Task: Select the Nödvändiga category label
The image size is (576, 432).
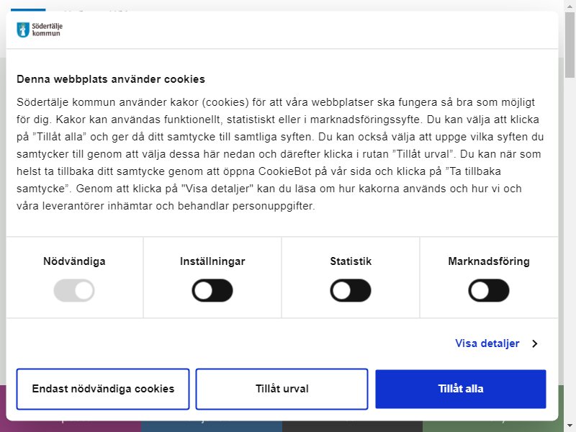Action: (x=74, y=261)
